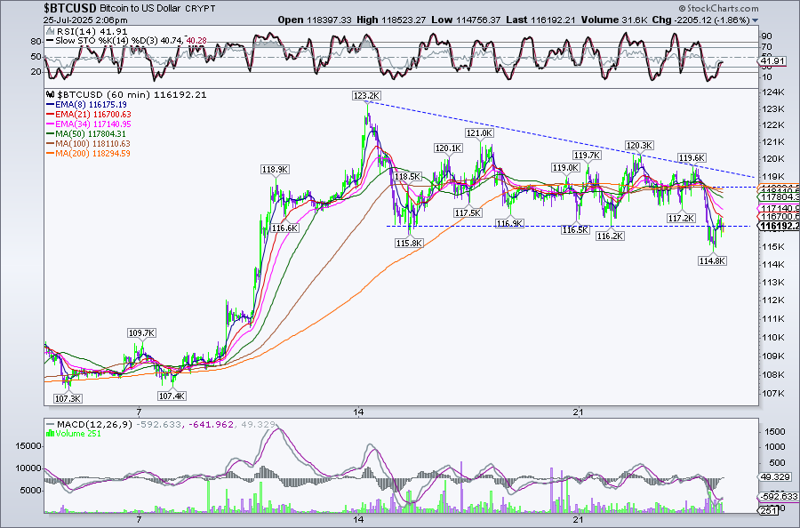
Task: Click the Chg -2205.12 (-1.86%) value
Action: pyautogui.click(x=701, y=20)
